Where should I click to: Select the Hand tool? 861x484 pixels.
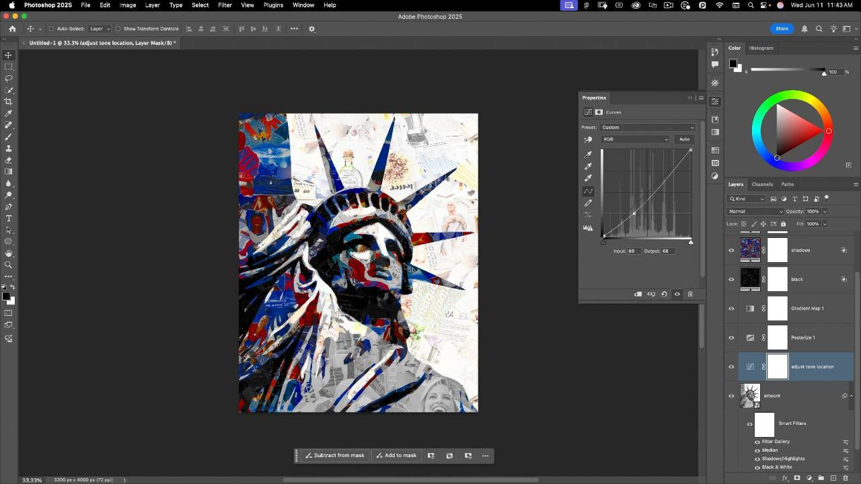(9, 253)
